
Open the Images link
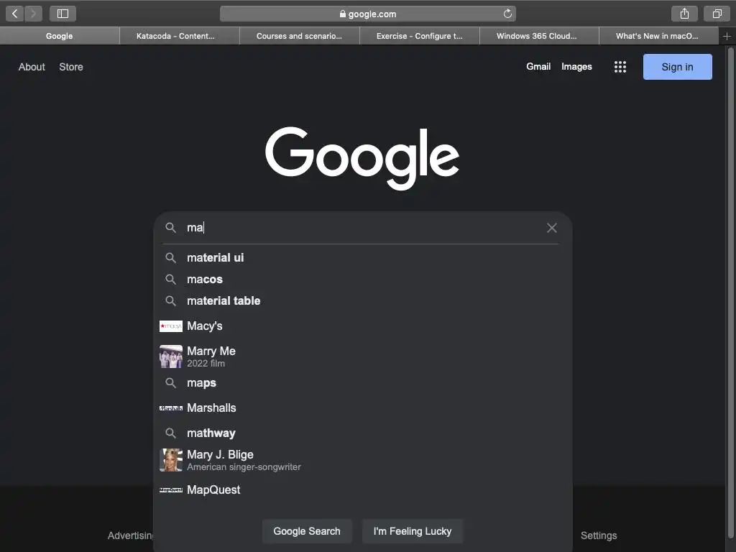577,67
